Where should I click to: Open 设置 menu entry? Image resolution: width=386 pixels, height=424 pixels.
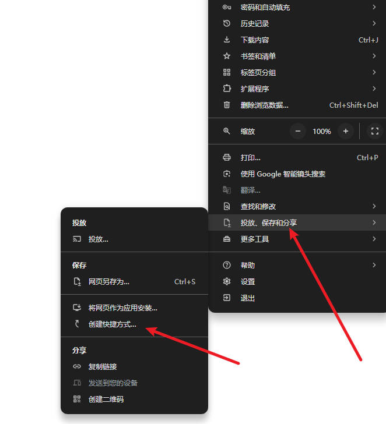tap(297, 281)
